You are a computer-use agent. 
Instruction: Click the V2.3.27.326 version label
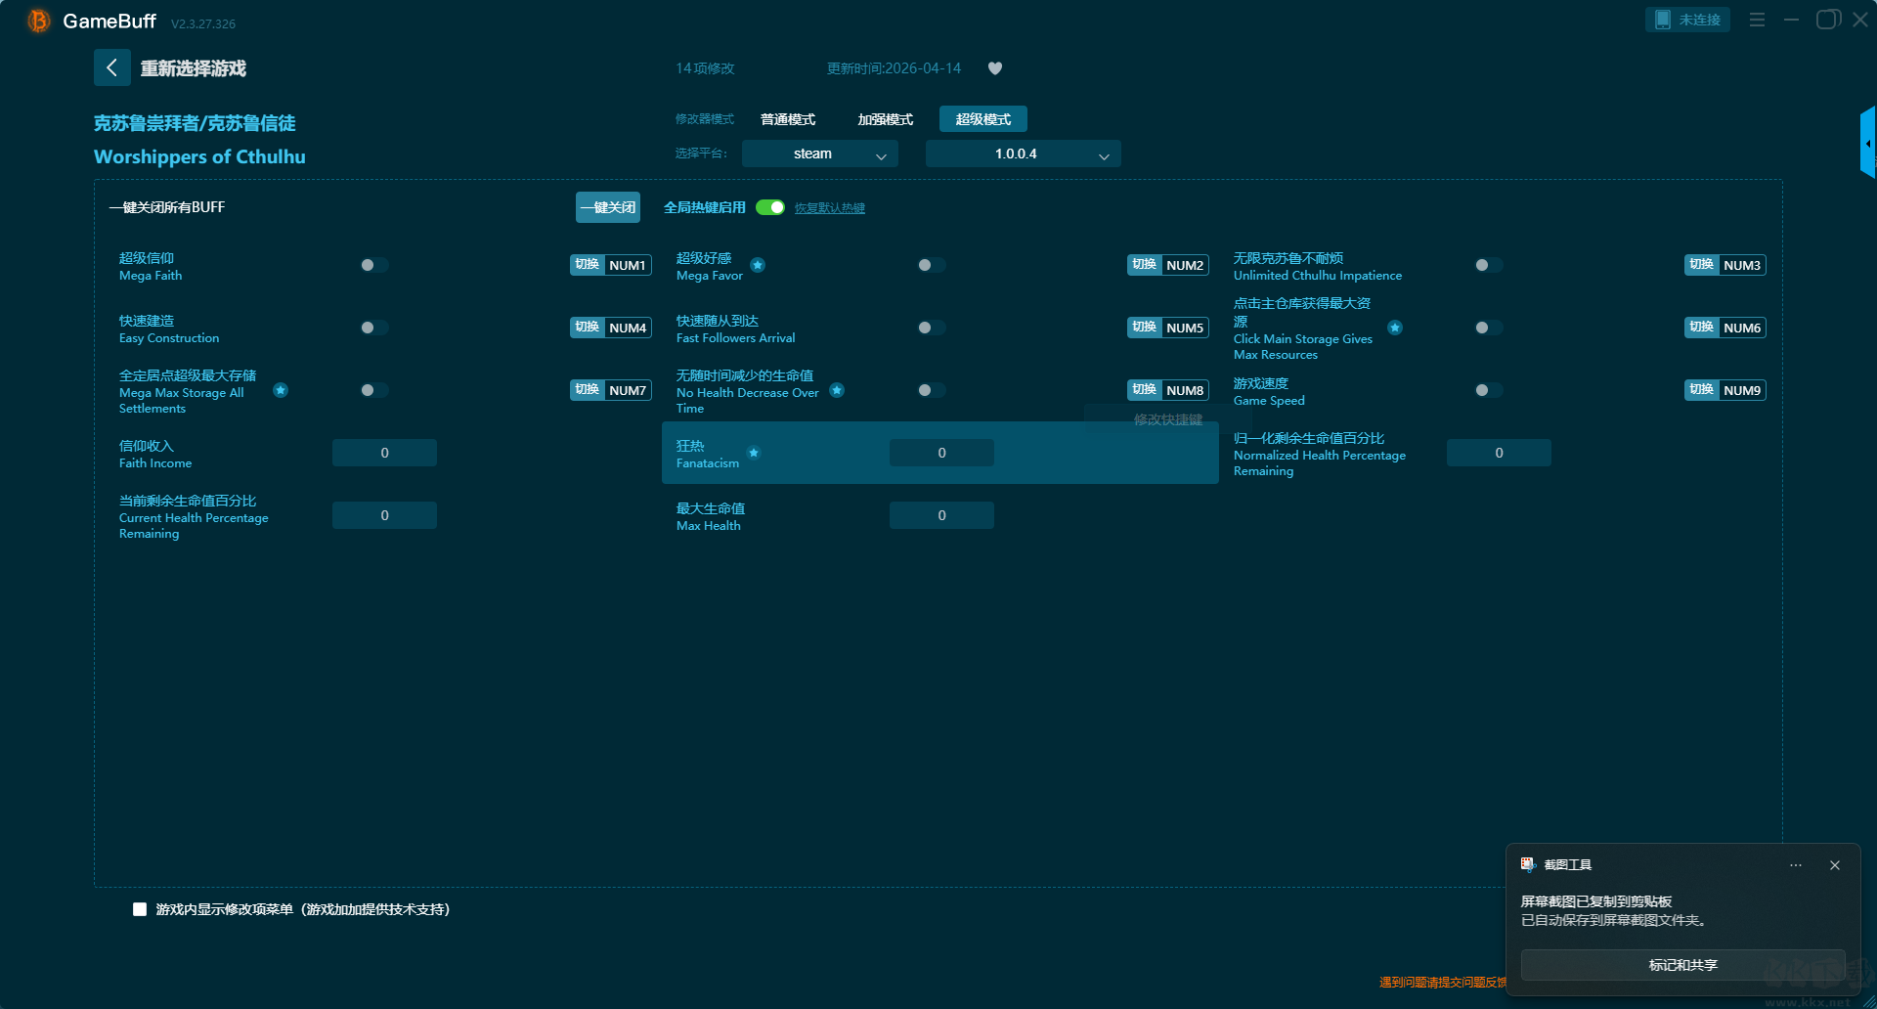click(203, 23)
